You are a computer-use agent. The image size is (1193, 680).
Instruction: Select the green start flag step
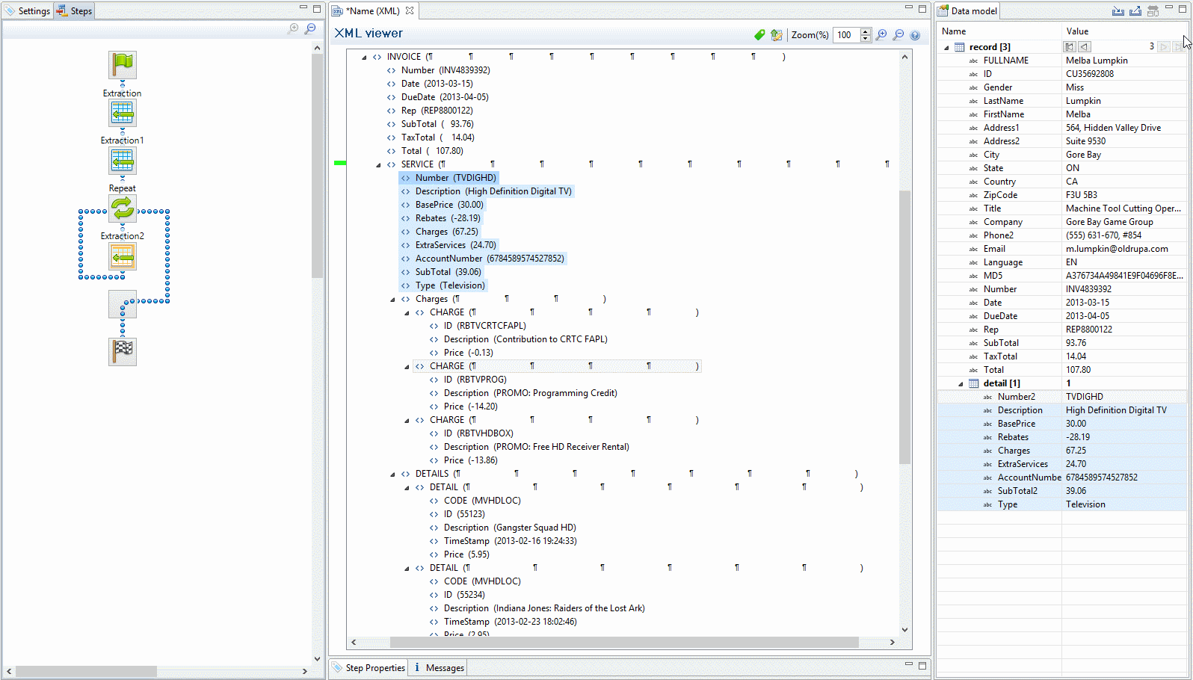[123, 65]
